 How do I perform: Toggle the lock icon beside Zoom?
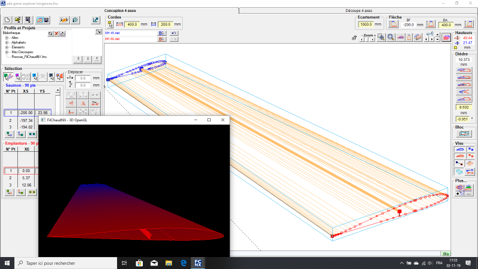click(x=355, y=37)
